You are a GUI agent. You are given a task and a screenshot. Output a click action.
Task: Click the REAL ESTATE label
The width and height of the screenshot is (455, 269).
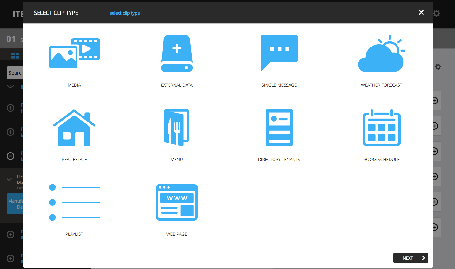click(x=74, y=160)
